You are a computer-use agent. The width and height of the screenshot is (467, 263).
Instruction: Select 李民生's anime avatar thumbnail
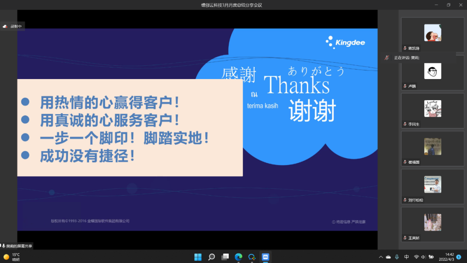pos(432,108)
